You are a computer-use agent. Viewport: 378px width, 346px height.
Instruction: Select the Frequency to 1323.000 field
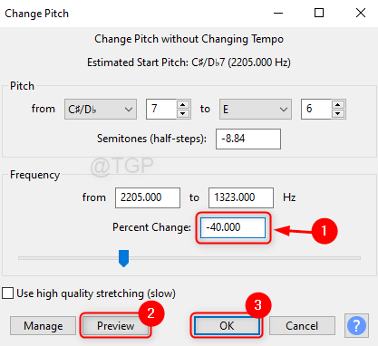241,197
